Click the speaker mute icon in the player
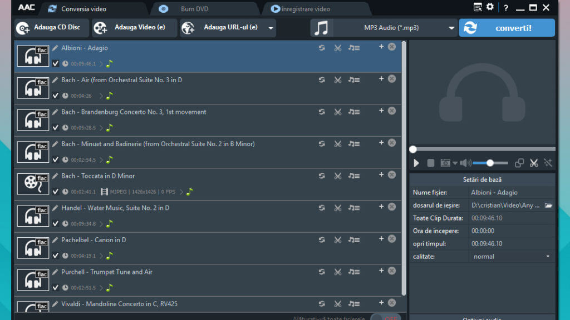570x320 pixels. (x=465, y=163)
